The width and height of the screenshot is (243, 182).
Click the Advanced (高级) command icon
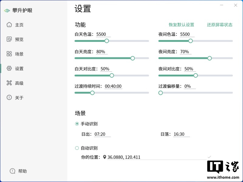tap(9, 83)
